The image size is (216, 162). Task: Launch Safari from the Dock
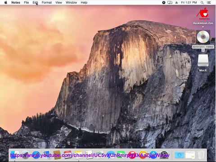(36, 155)
